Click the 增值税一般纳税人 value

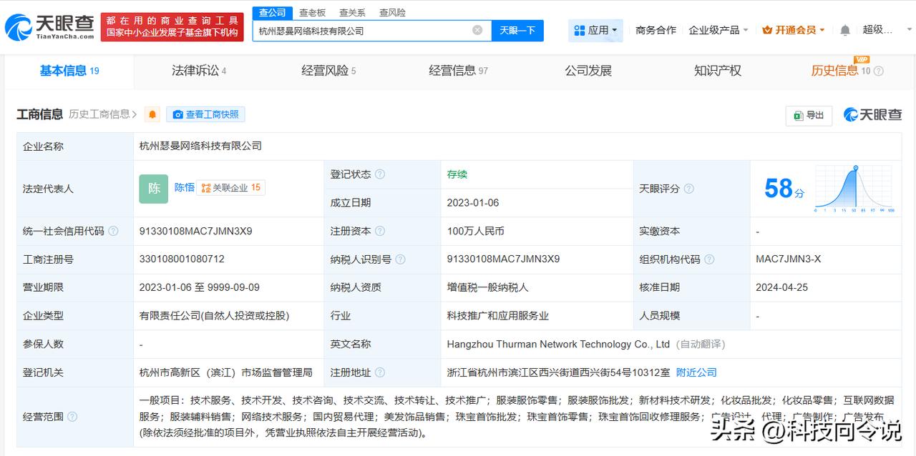click(x=487, y=287)
